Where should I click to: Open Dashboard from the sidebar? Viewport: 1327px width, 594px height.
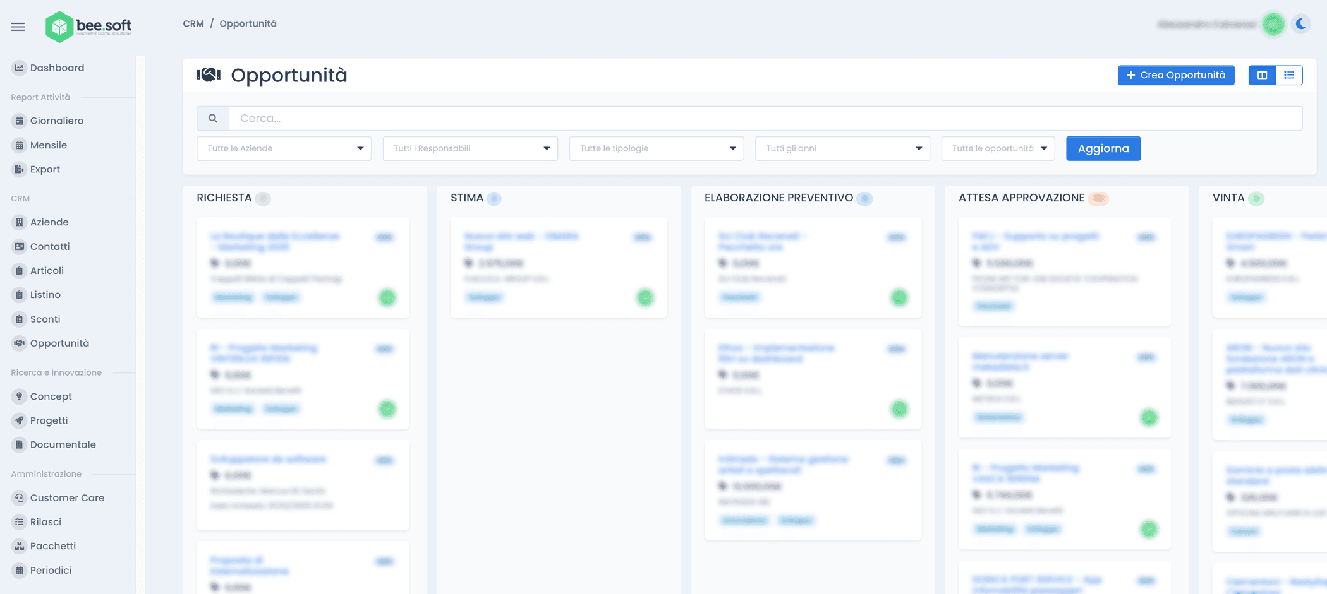[57, 68]
